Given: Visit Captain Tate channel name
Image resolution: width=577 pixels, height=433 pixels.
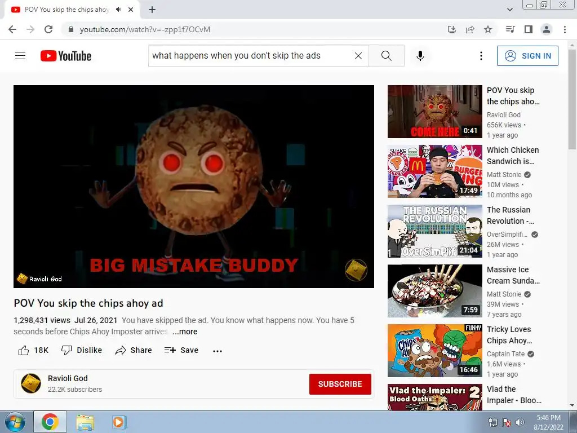Looking at the screenshot, I should click(505, 354).
